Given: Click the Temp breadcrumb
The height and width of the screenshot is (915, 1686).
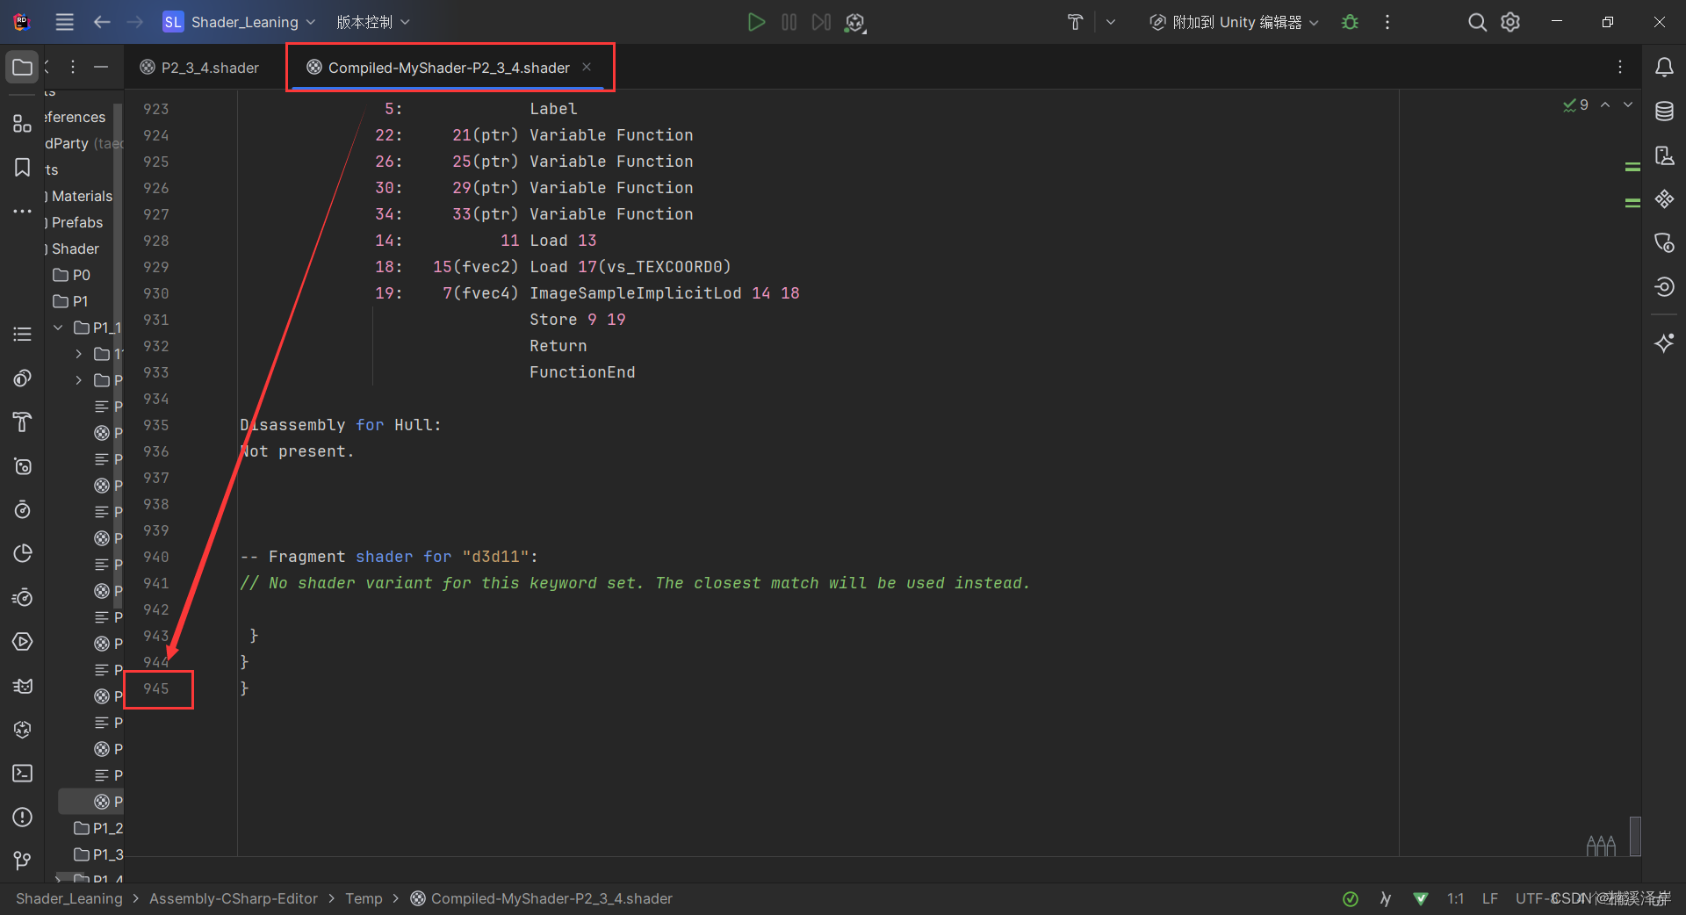Looking at the screenshot, I should tap(364, 898).
